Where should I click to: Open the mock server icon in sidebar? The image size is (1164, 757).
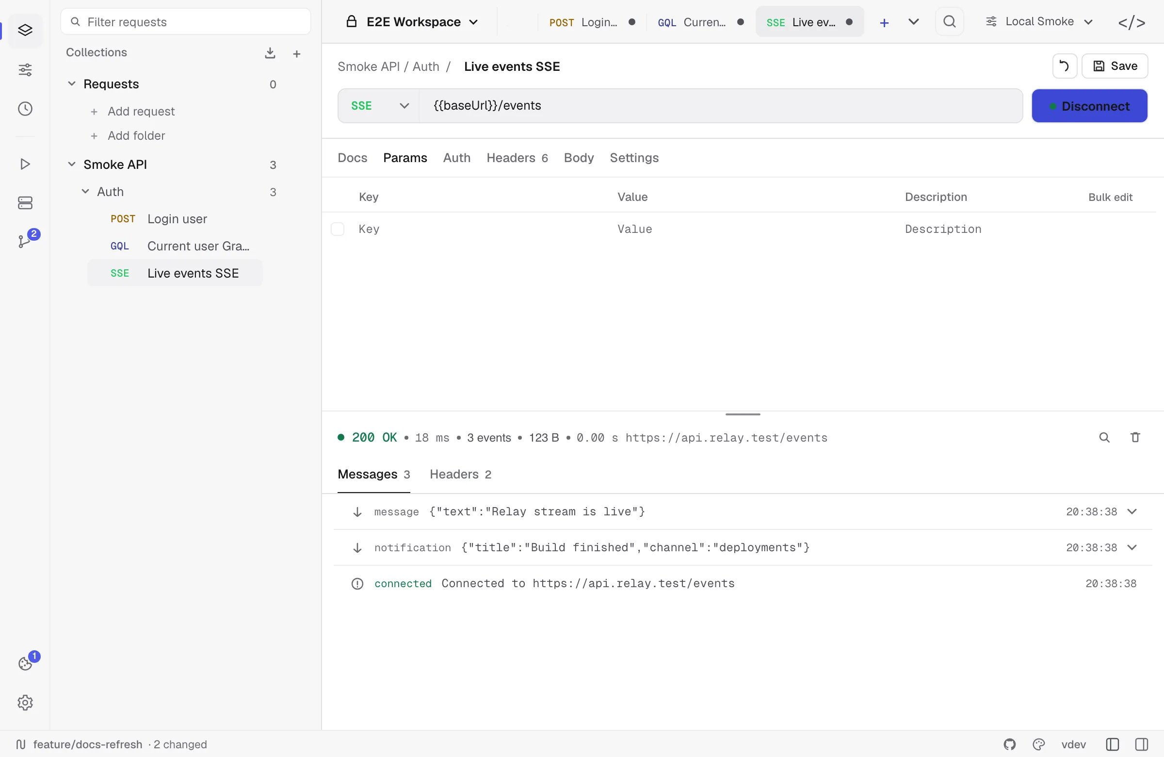coord(25,202)
